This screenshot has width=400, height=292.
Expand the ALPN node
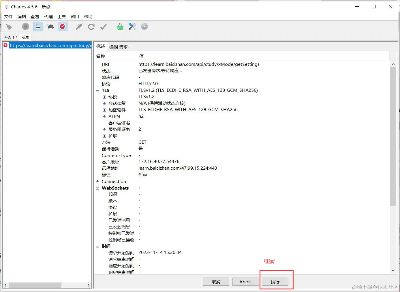[104, 116]
